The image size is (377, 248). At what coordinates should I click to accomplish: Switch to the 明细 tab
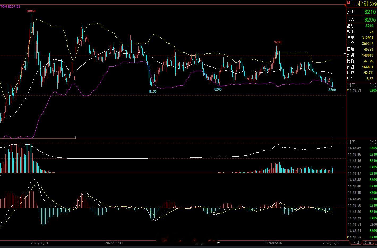pyautogui.click(x=355, y=242)
